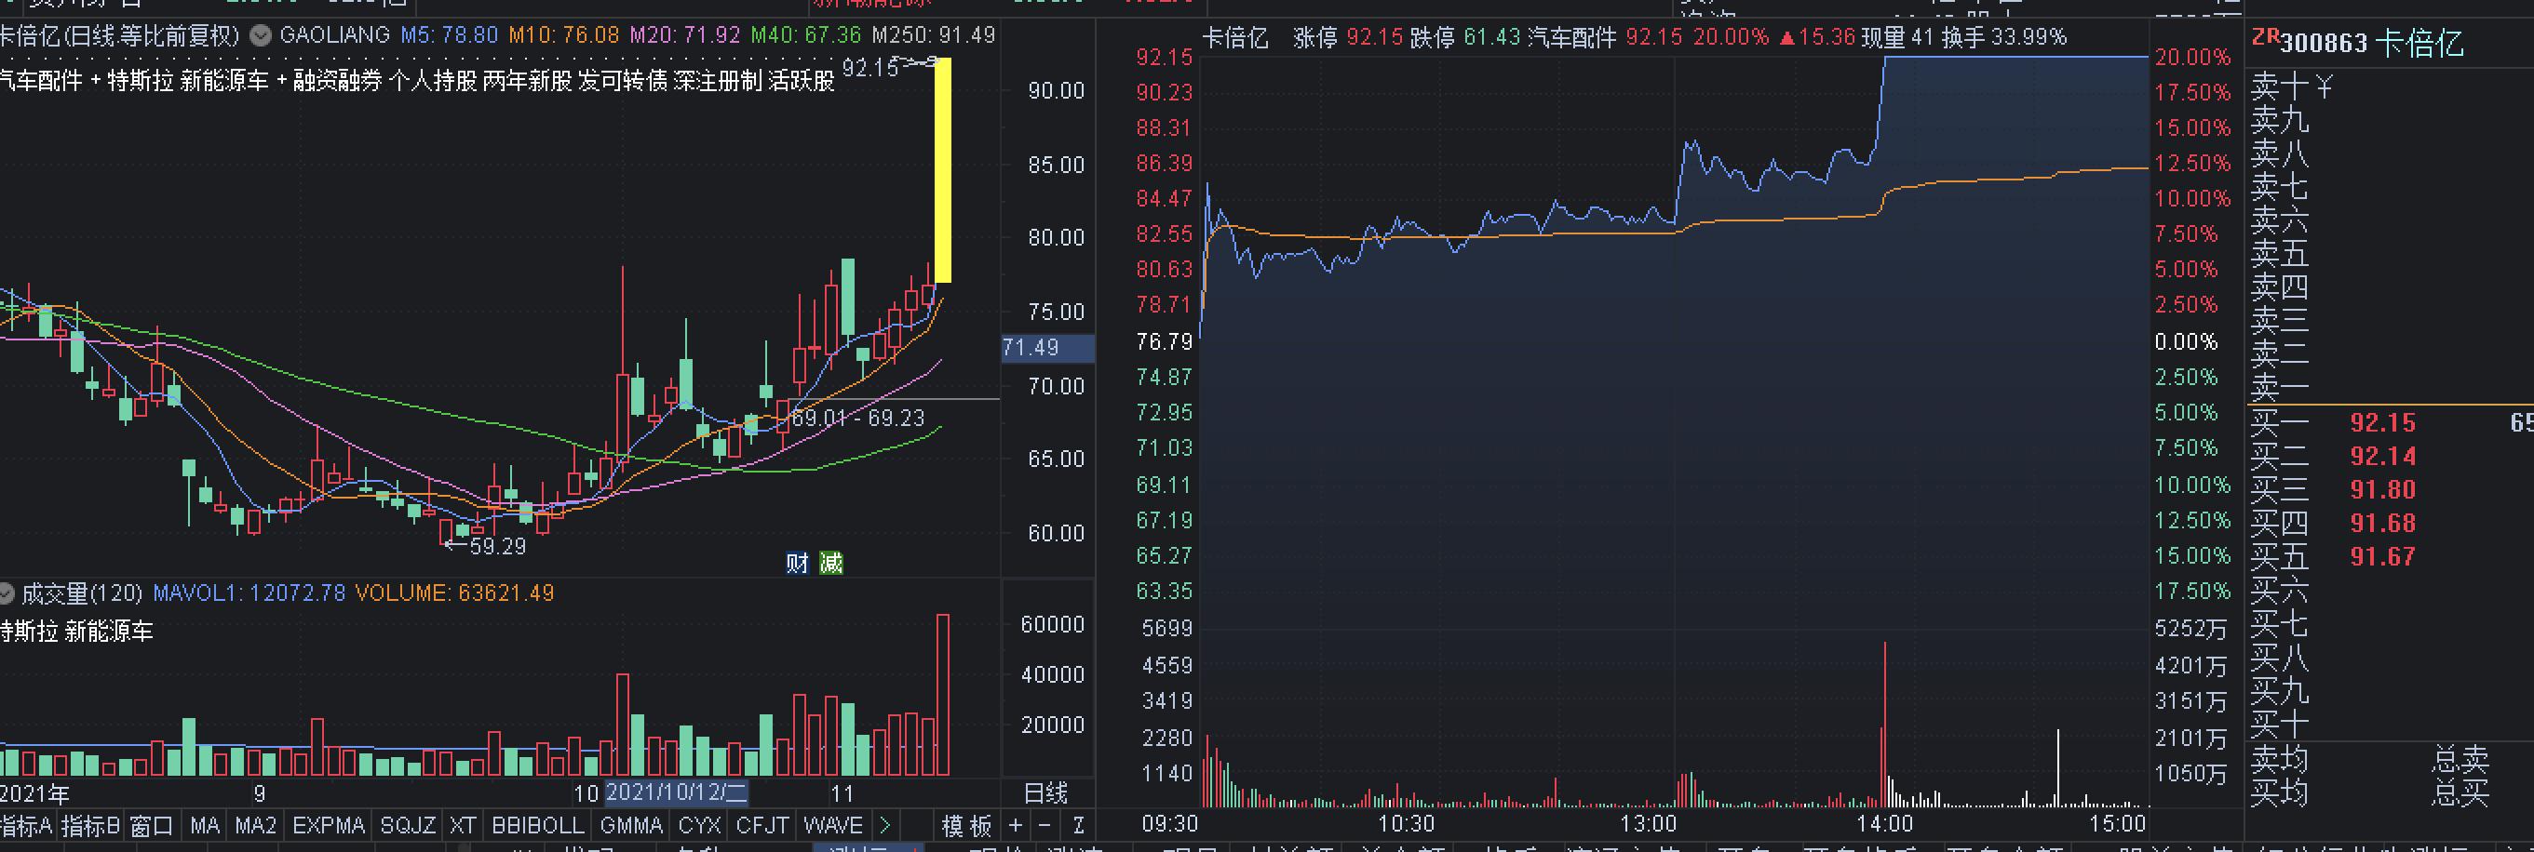
Task: Zoom in using the + toolbar icon
Action: (x=1014, y=825)
